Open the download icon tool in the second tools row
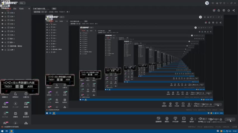 click(x=15, y=105)
